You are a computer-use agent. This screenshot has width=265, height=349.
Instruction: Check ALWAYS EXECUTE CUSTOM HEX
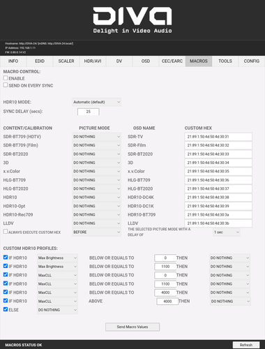(x=6, y=232)
